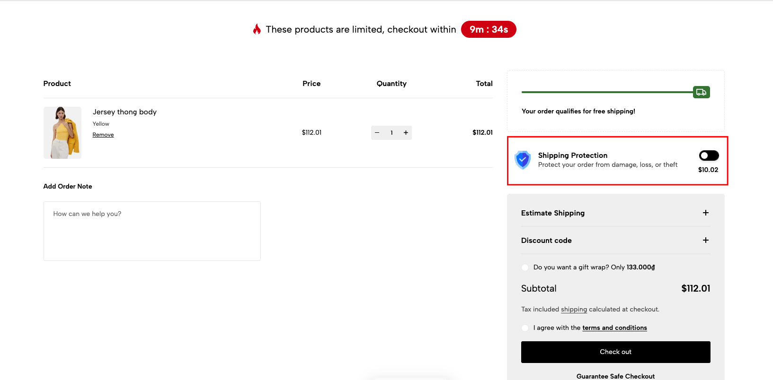Viewport: 773px width, 380px height.
Task: Open the Jersey thong body product thumbnail
Action: (62, 133)
